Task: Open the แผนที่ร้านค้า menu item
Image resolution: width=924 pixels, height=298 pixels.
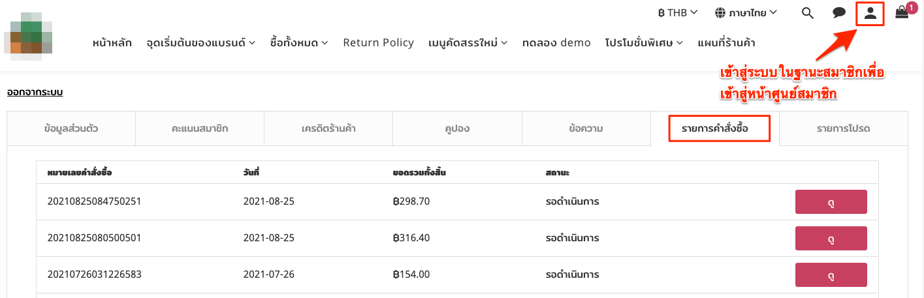Action: [x=726, y=42]
